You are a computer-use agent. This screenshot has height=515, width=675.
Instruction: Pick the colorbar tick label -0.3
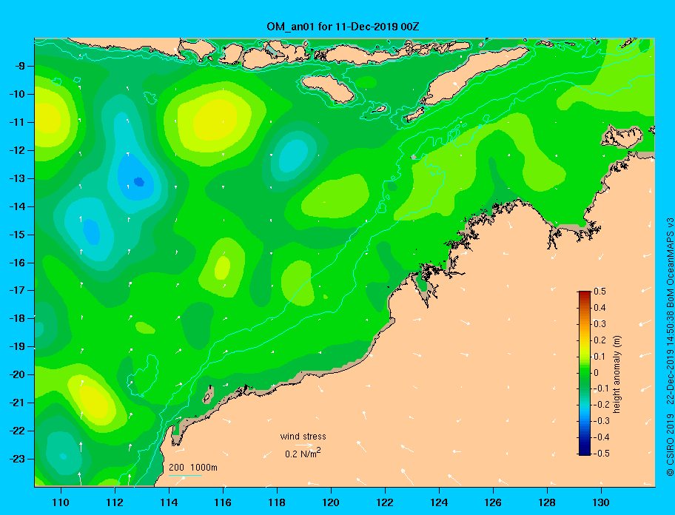[602, 421]
